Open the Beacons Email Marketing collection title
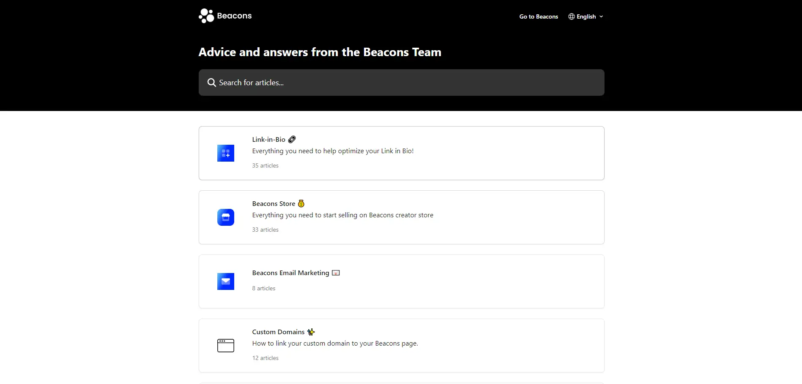Viewport: 802px width, 384px height. 291,273
